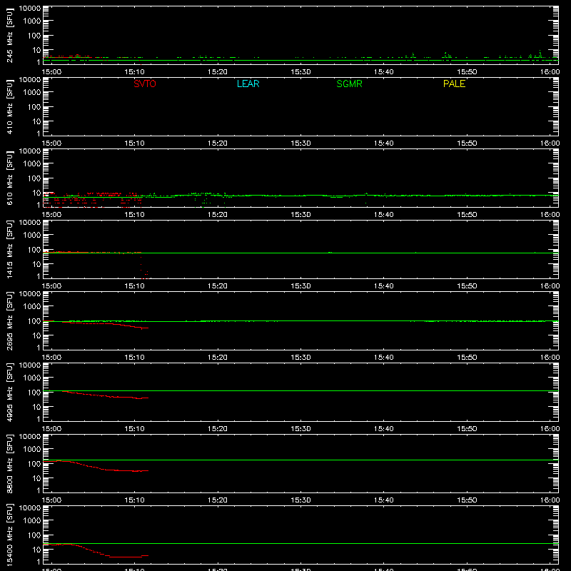Click 15:50 time label below 410 MHz panel
Screen dimensions: 571x571
point(467,143)
